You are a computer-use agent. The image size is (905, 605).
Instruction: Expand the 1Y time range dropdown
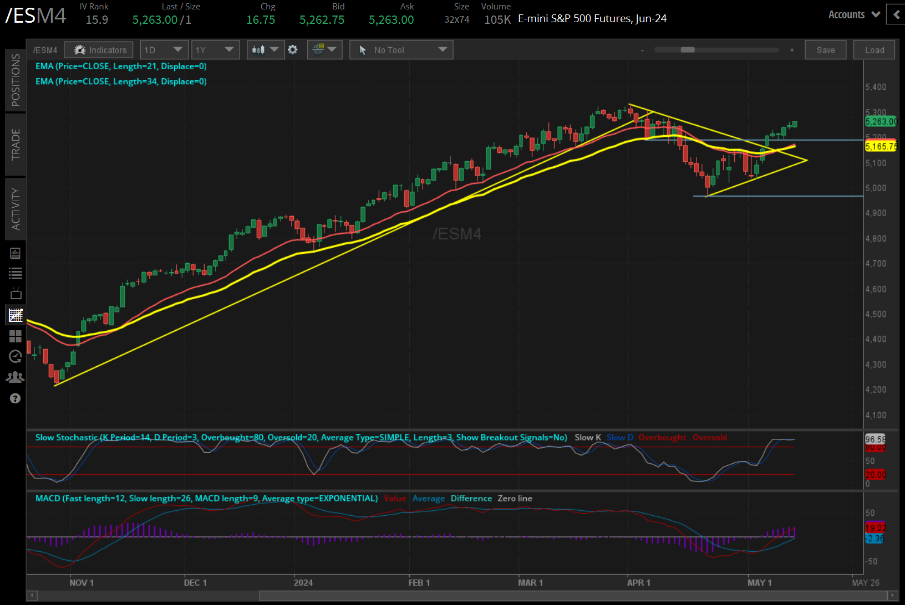(215, 50)
